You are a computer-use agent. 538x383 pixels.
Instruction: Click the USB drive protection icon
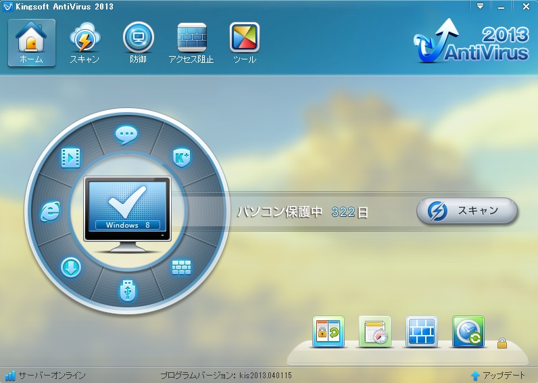pos(127,290)
